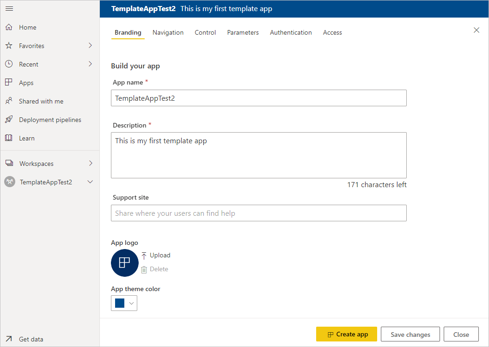Collapse the hamburger navigation menu

9,9
